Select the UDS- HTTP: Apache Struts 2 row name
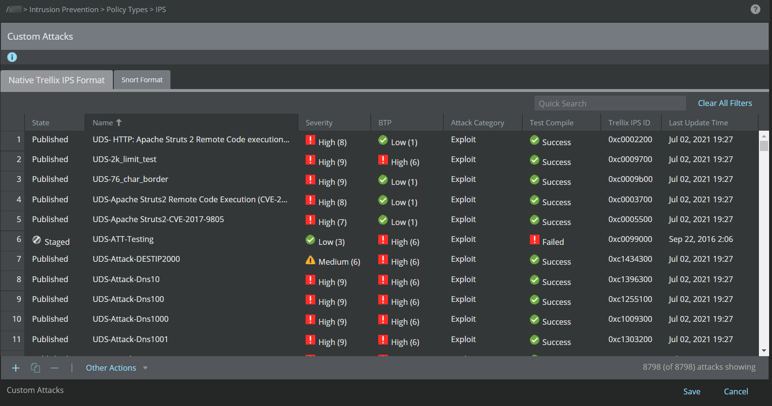 click(x=191, y=139)
